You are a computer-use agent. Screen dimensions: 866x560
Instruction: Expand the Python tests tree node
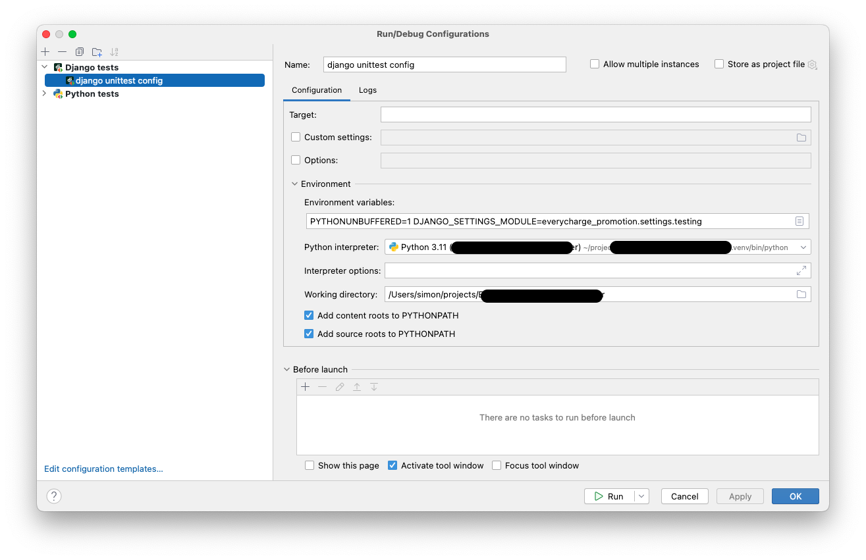(45, 93)
